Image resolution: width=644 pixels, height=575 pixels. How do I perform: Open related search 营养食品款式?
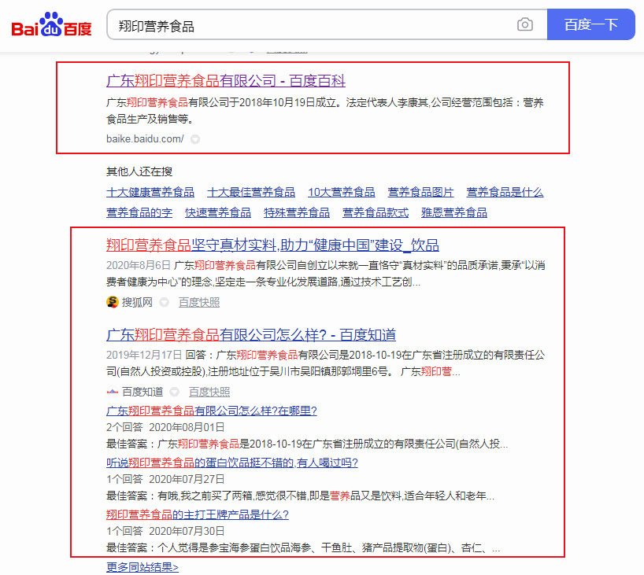(x=376, y=212)
